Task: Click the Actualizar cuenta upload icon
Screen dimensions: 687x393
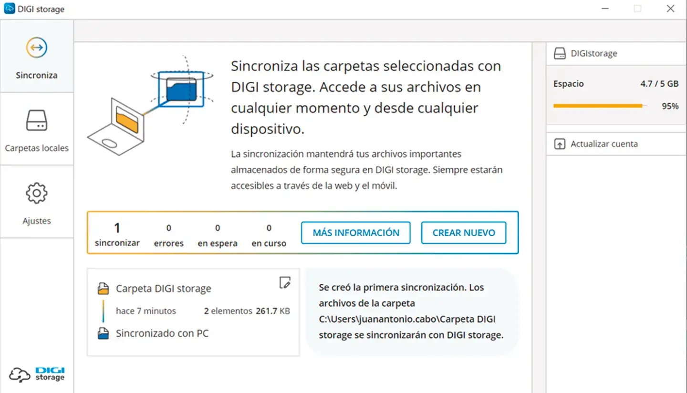Action: point(559,144)
